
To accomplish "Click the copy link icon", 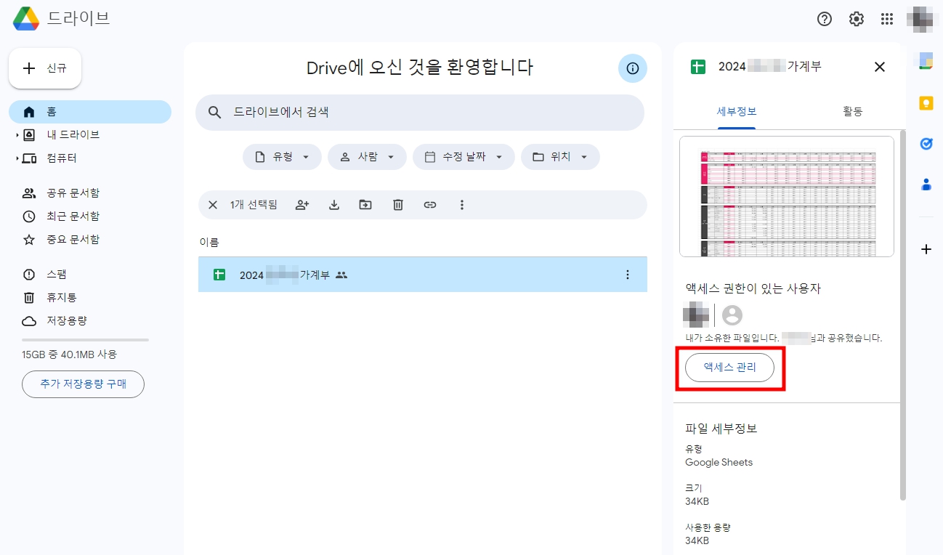I will click(430, 205).
